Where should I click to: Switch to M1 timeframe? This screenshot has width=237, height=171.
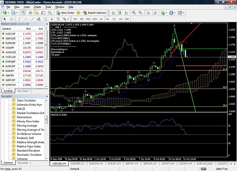[75, 19]
